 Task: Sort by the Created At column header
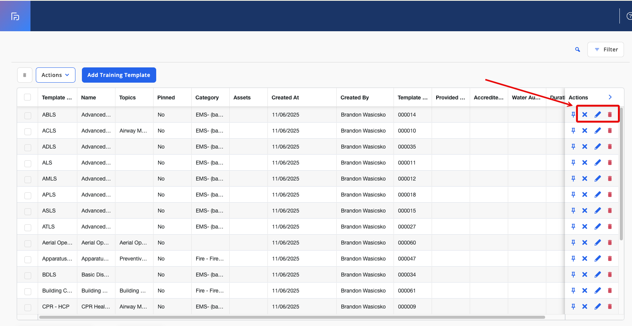[x=285, y=97]
